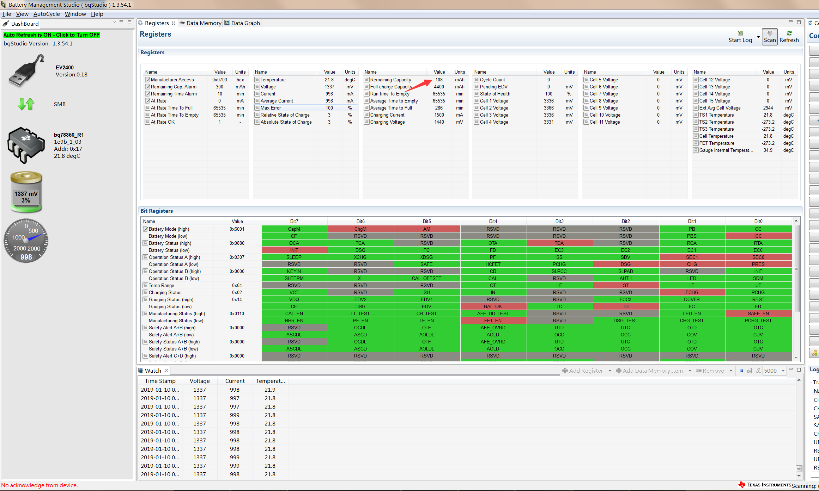Open the Start Log dropdown arrow

(x=758, y=37)
